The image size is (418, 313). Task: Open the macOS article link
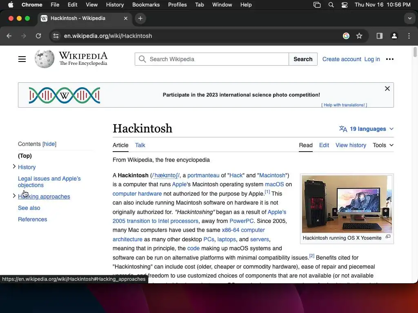coord(274,185)
